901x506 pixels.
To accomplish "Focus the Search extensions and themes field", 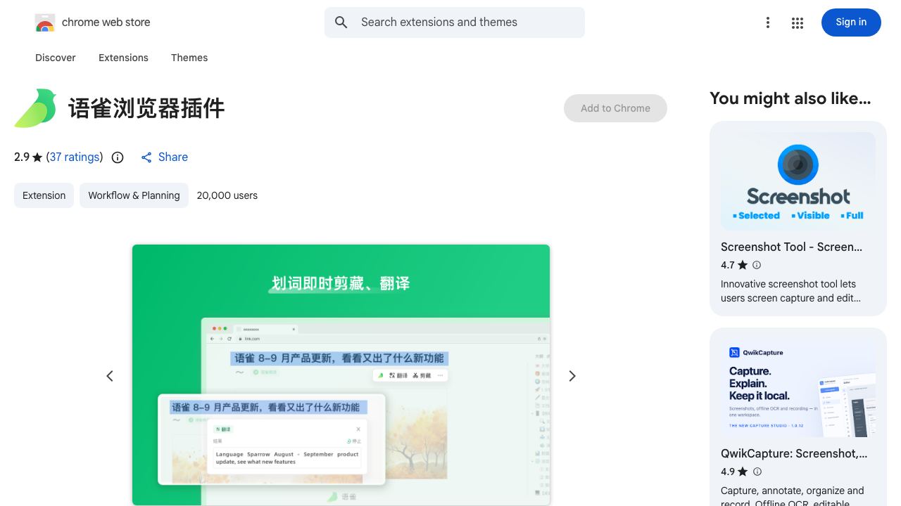I will (x=455, y=22).
